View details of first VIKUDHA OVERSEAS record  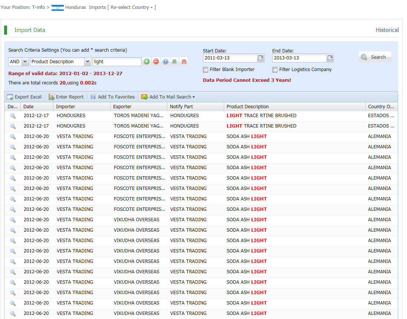tap(13, 220)
